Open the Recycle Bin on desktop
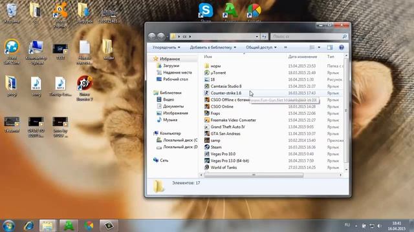The image size is (414, 232). (x=12, y=13)
